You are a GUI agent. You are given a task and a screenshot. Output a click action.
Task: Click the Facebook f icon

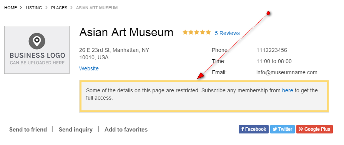pyautogui.click(x=243, y=129)
